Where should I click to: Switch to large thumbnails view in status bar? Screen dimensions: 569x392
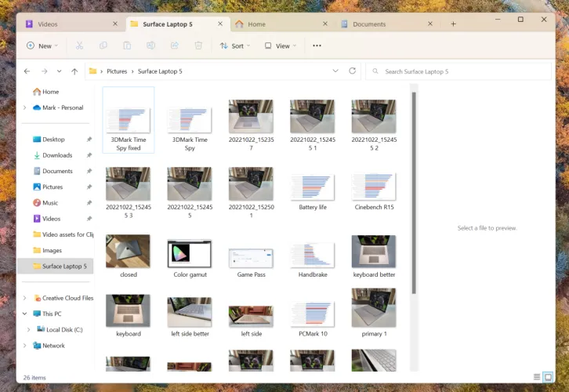[x=548, y=377]
